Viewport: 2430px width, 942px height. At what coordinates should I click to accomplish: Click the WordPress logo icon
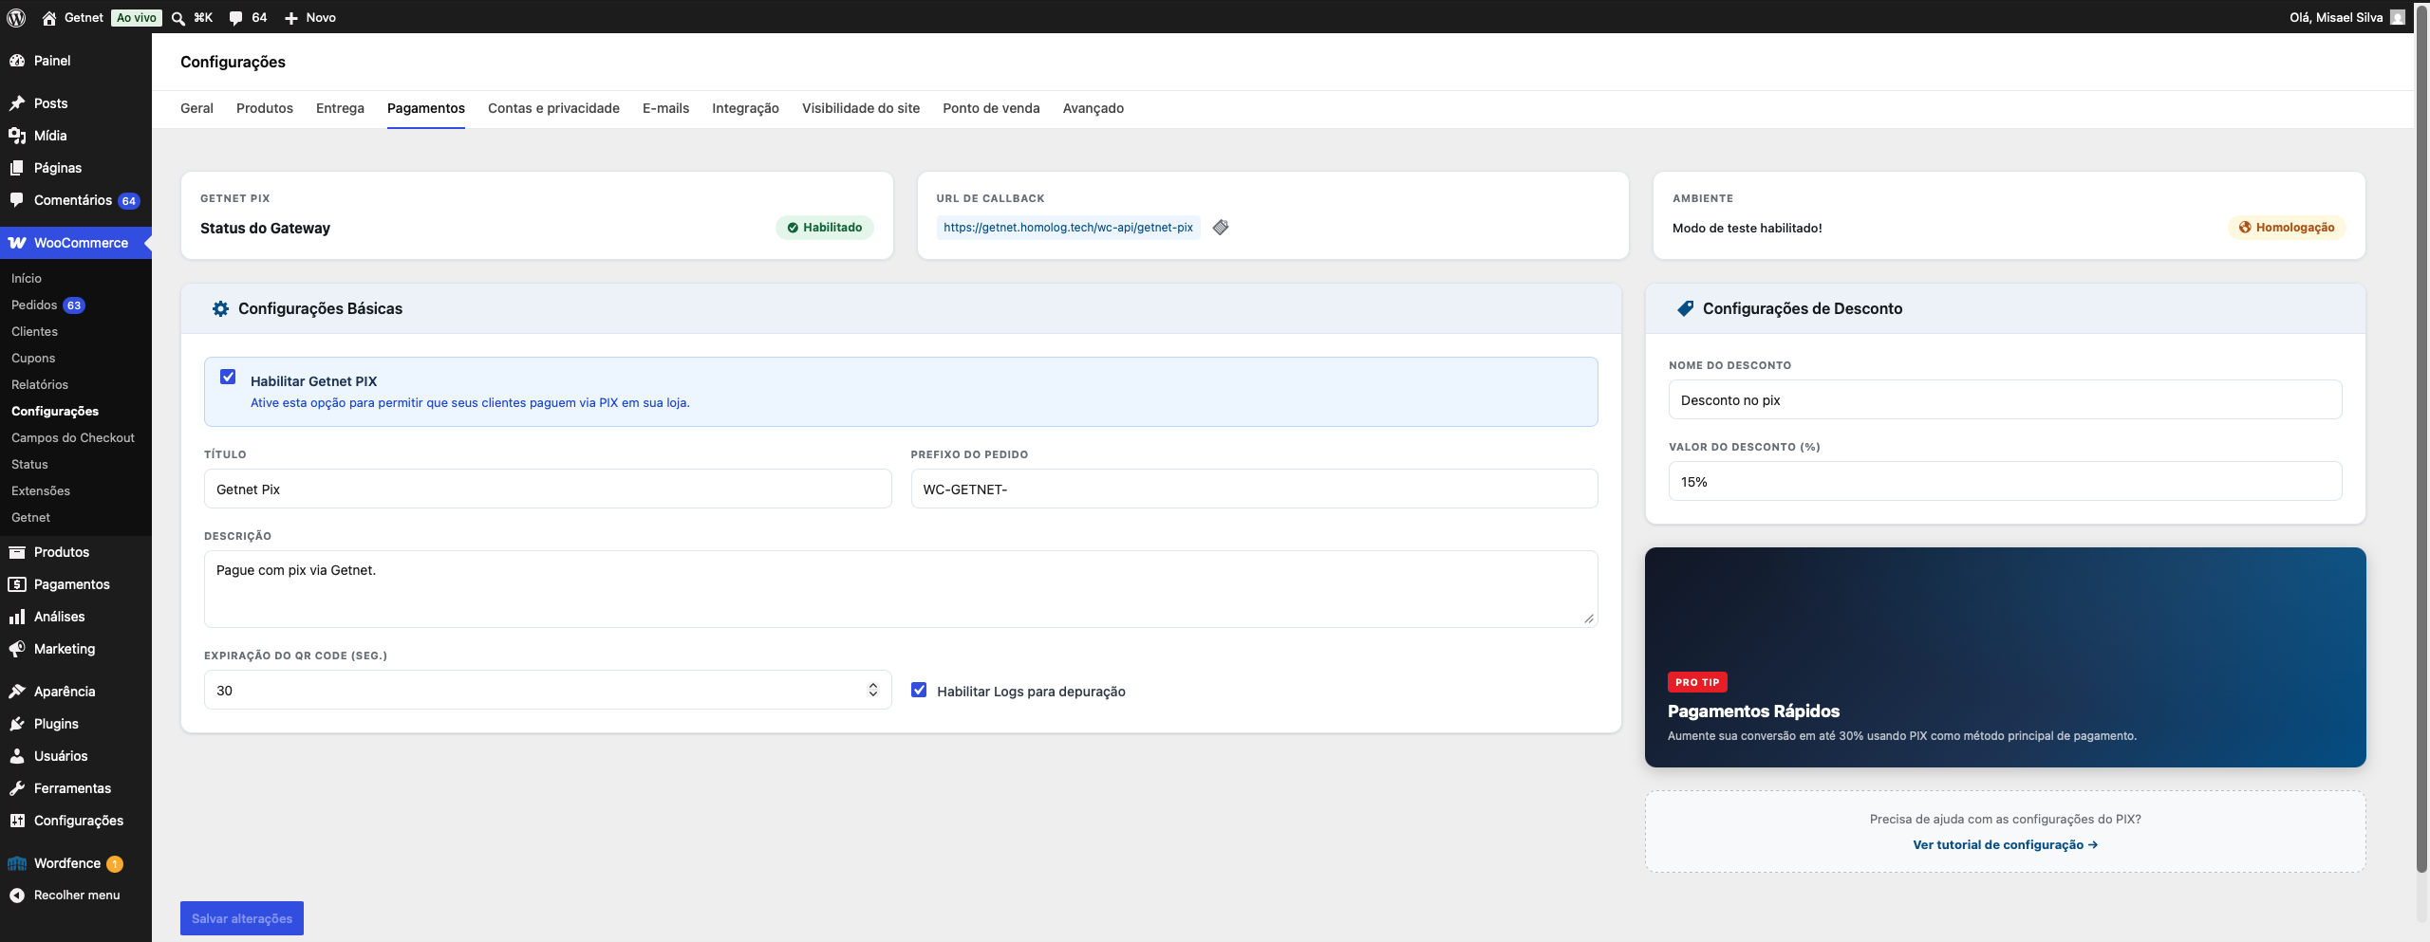coord(16,17)
